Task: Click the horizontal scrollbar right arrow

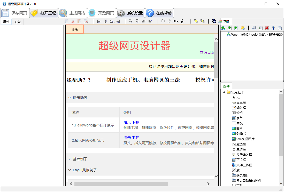Action: 209,184
